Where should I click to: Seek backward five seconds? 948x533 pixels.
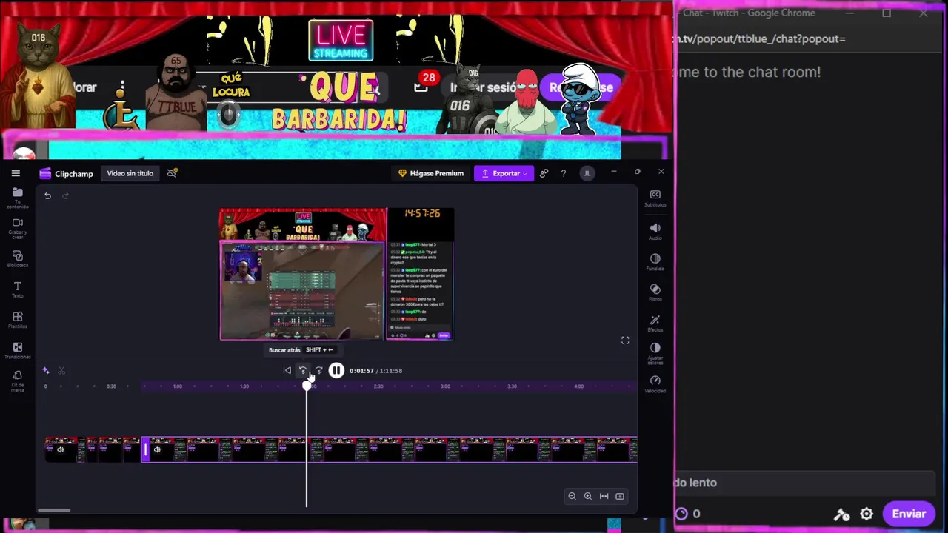point(303,370)
